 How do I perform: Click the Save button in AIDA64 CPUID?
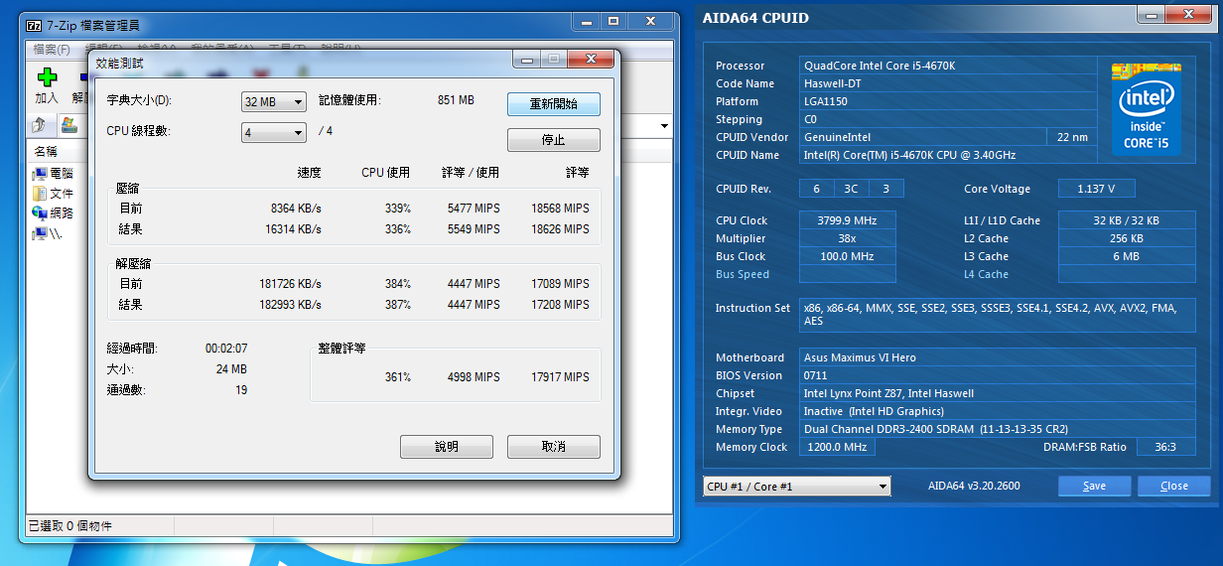click(x=1094, y=487)
